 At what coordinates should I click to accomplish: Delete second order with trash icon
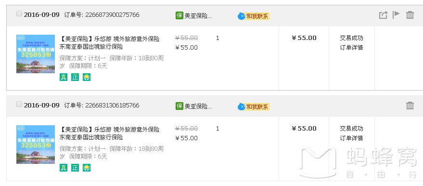[410, 106]
